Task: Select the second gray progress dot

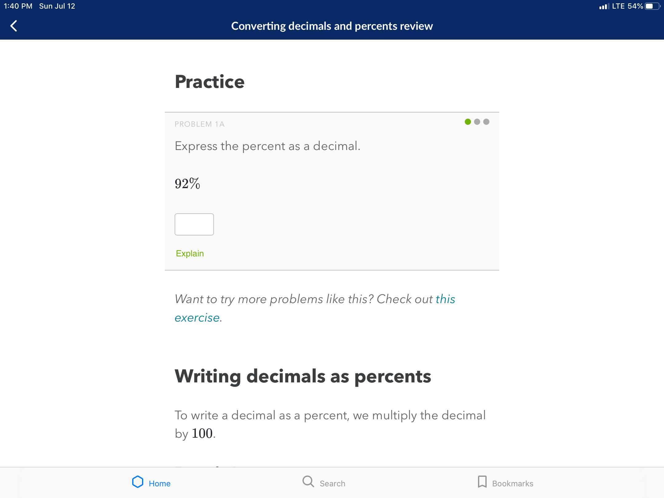Action: tap(477, 122)
